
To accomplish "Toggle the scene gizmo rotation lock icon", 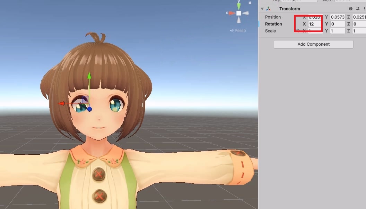I will click(250, 2).
